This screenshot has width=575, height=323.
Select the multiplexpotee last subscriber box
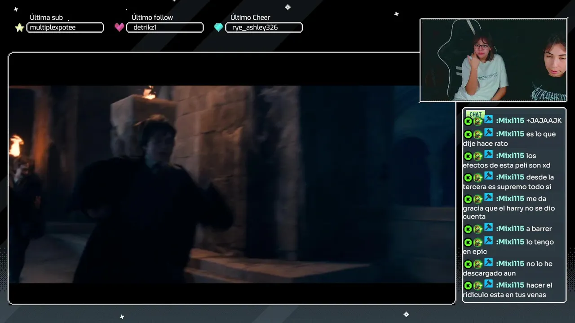[65, 27]
